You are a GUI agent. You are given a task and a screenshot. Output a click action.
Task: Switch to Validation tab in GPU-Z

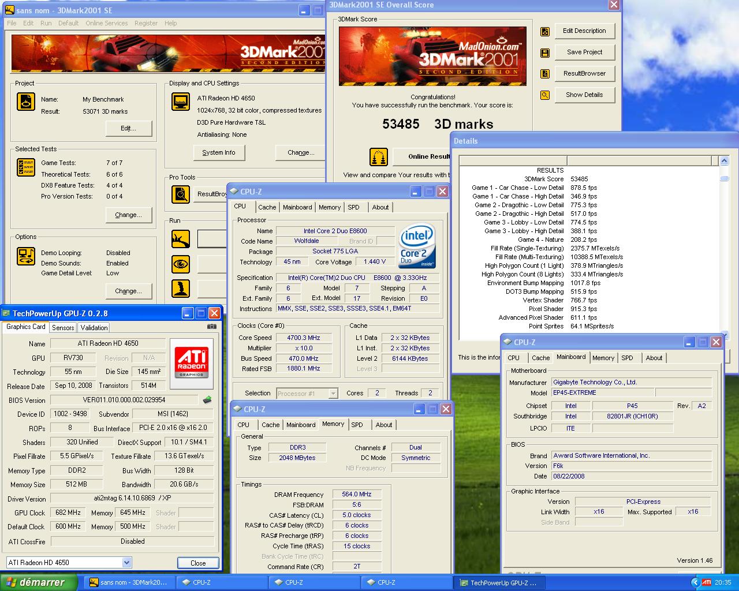[x=94, y=327]
